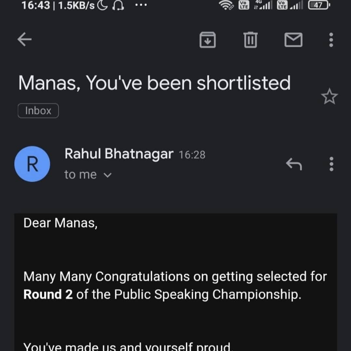Tap sender name Rahul Bhatnagar
Viewport: 351px width, 351px height.
point(119,154)
